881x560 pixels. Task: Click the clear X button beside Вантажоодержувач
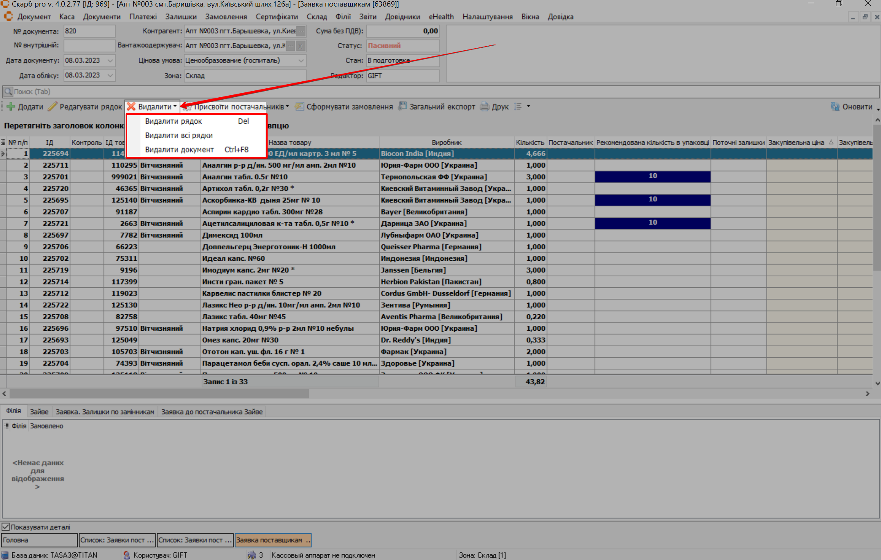300,46
